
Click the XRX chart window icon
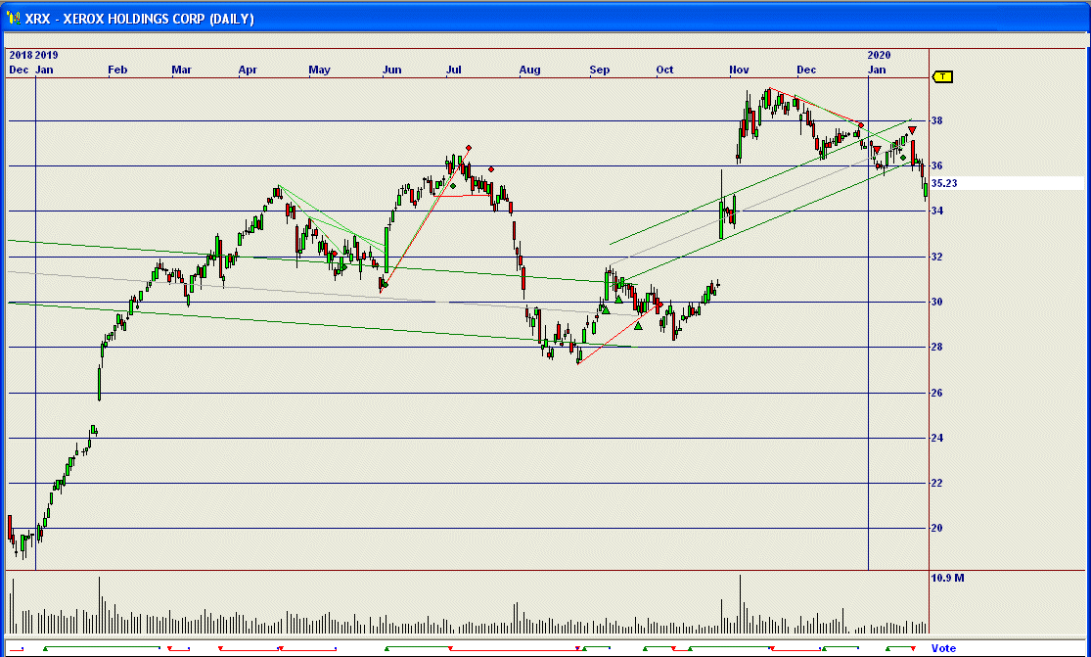point(13,19)
